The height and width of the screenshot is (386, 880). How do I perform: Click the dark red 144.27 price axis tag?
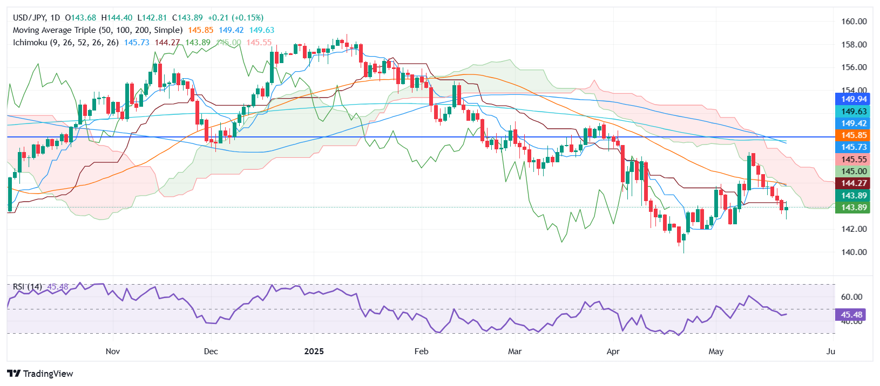click(x=853, y=183)
